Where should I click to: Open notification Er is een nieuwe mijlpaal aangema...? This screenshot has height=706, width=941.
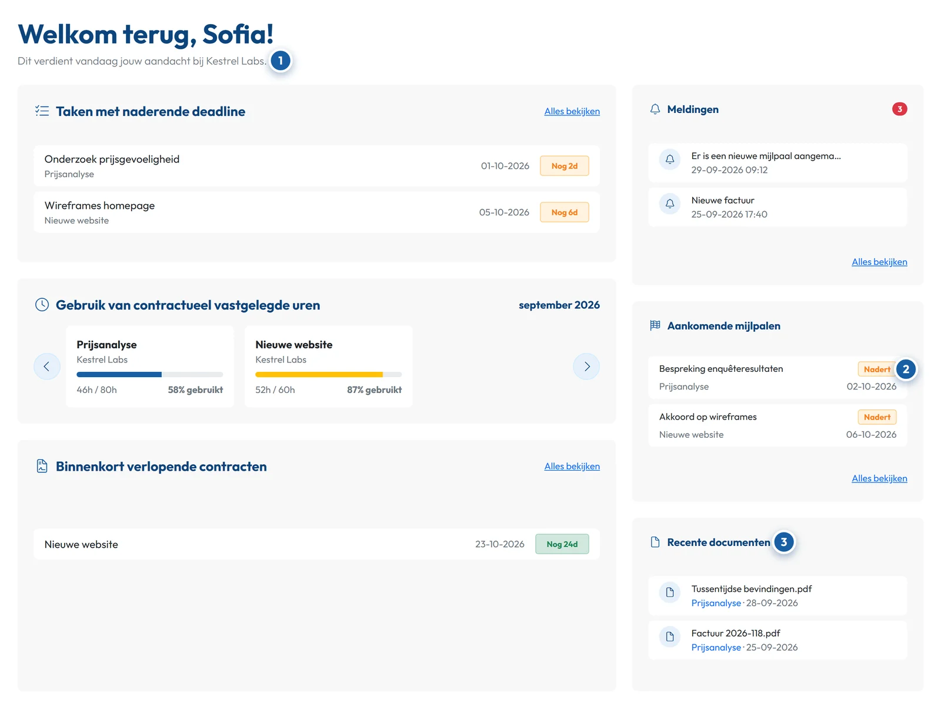[766, 156]
